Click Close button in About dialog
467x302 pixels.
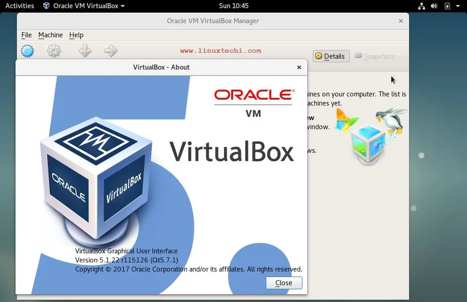pos(284,283)
